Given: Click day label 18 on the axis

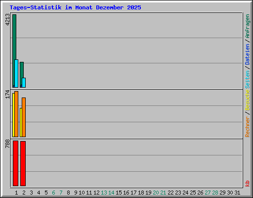Looking at the screenshot, I should [141, 193].
